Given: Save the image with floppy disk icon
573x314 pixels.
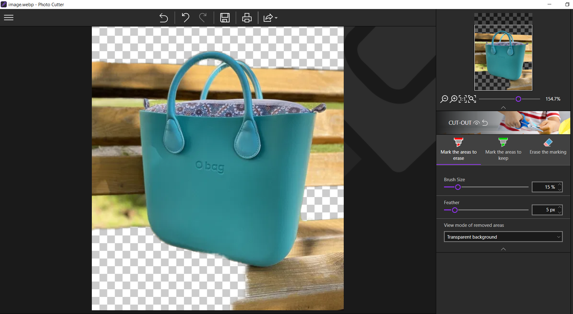Looking at the screenshot, I should [225, 18].
